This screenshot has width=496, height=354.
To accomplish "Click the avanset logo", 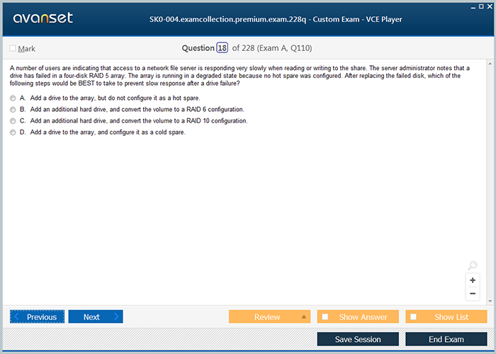I will (x=43, y=18).
